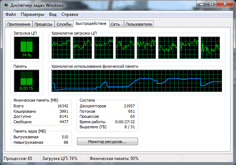236x165 pixels.
Task: Click the sixth CPU core history graph
Action: click(x=168, y=48)
